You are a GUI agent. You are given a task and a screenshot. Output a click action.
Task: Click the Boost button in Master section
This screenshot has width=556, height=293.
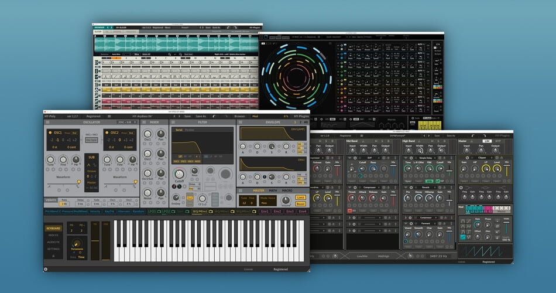[300, 203]
